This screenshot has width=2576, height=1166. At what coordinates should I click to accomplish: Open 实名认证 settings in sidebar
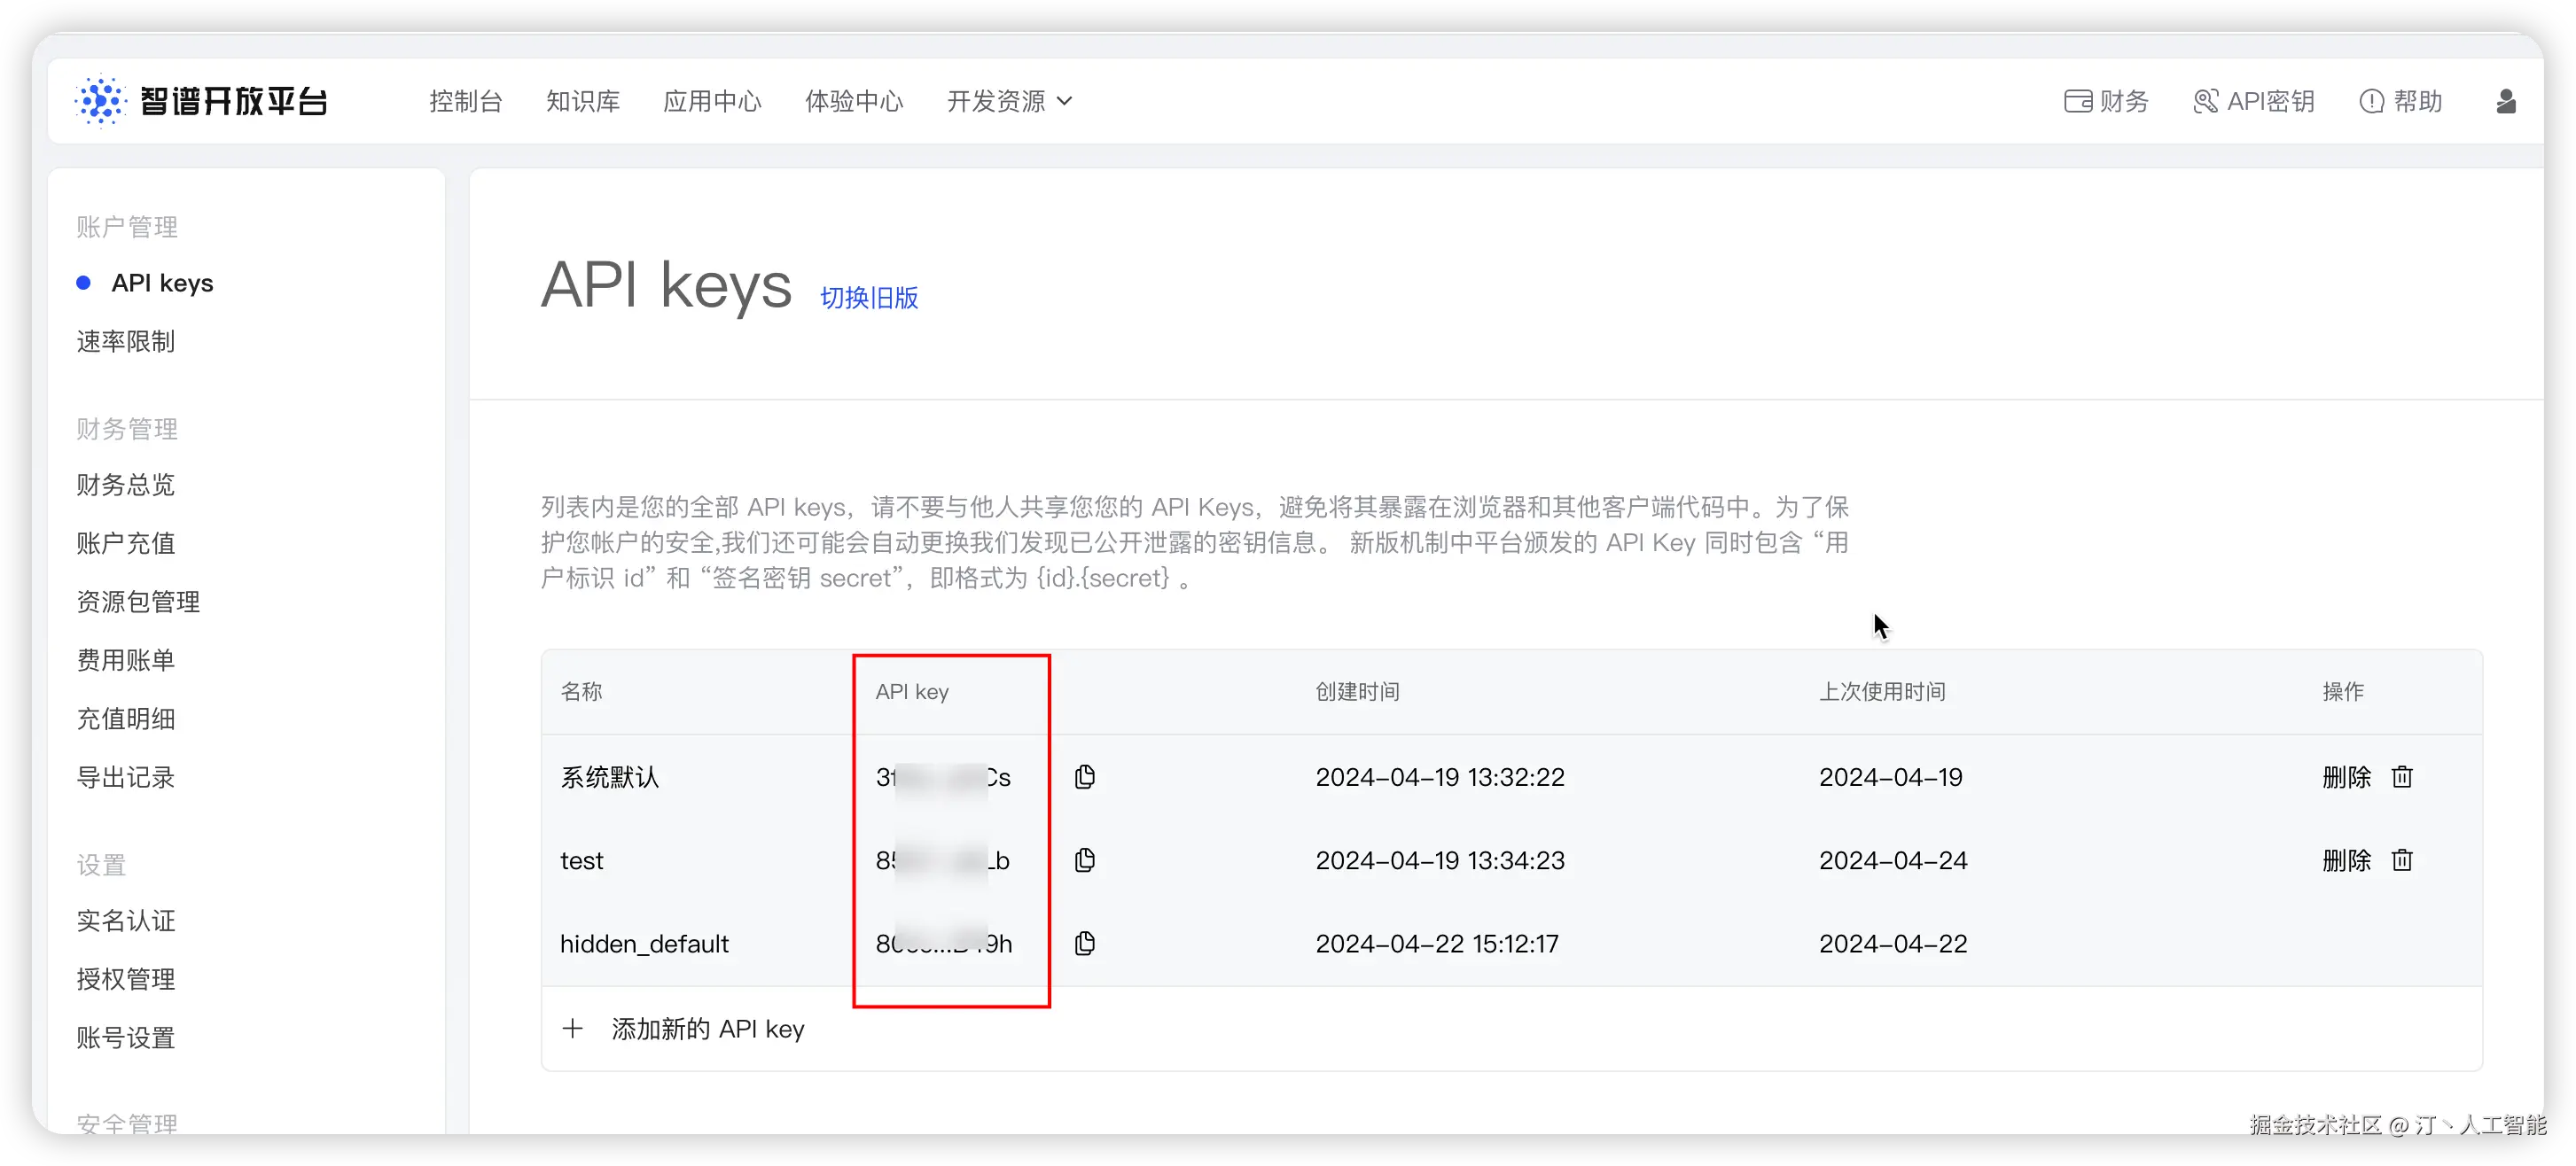click(x=126, y=921)
